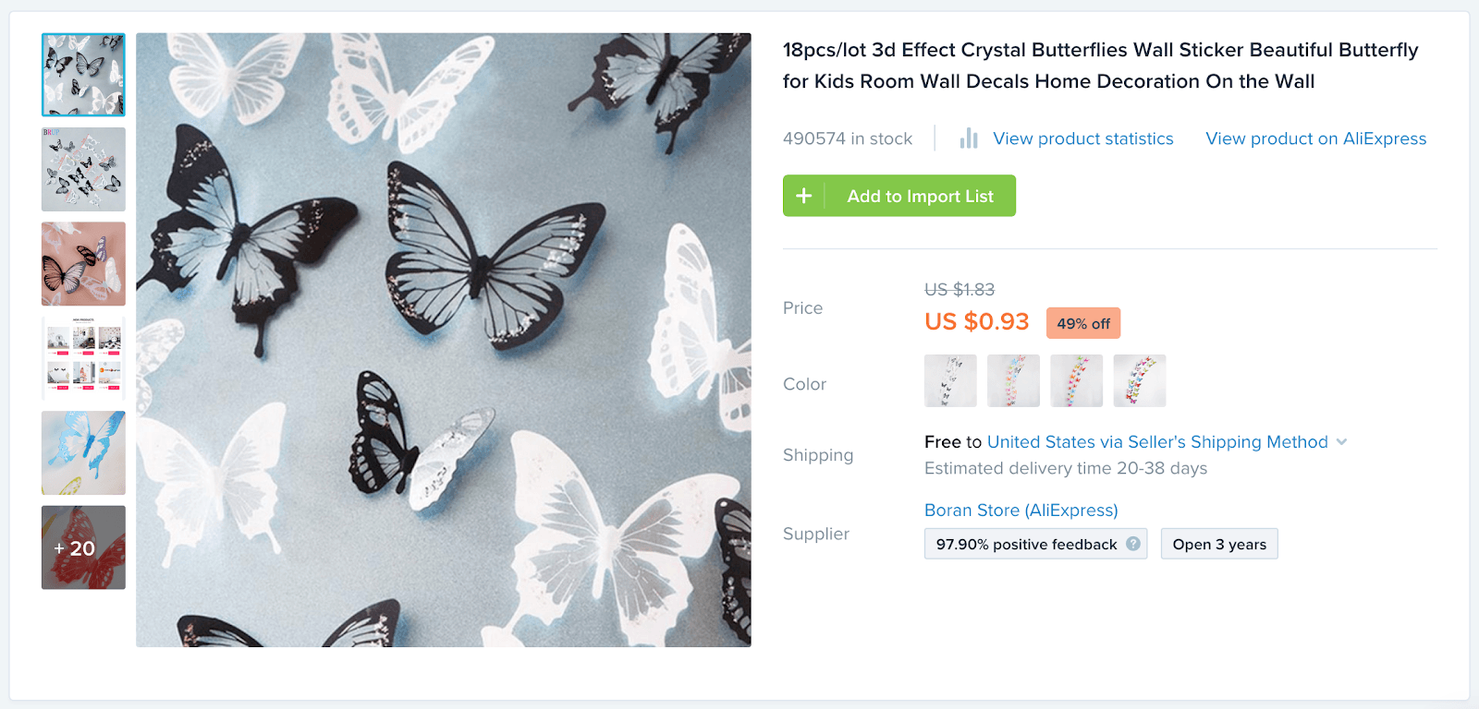This screenshot has width=1479, height=709.
Task: Visit the Boran Store (AliExpress) supplier link
Action: coord(1021,511)
